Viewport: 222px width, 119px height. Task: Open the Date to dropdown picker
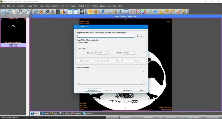135,53
